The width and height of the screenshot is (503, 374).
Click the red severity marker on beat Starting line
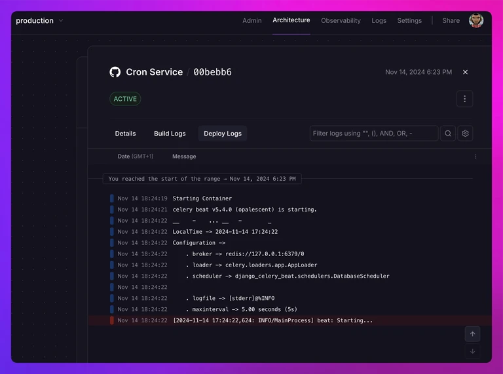(111, 320)
